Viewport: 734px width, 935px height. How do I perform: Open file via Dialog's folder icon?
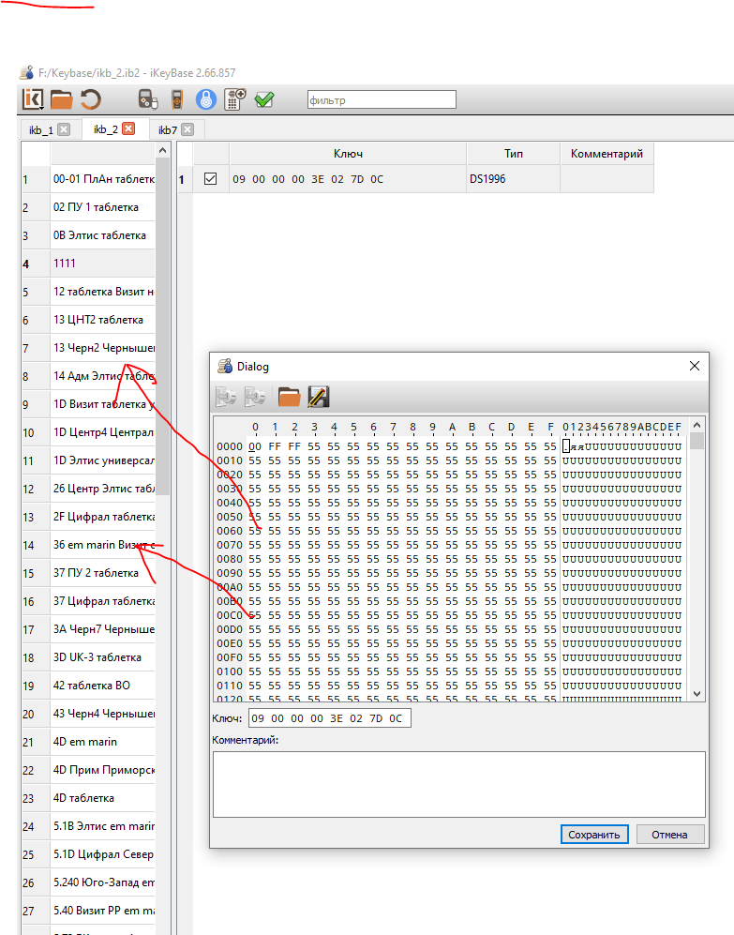289,397
